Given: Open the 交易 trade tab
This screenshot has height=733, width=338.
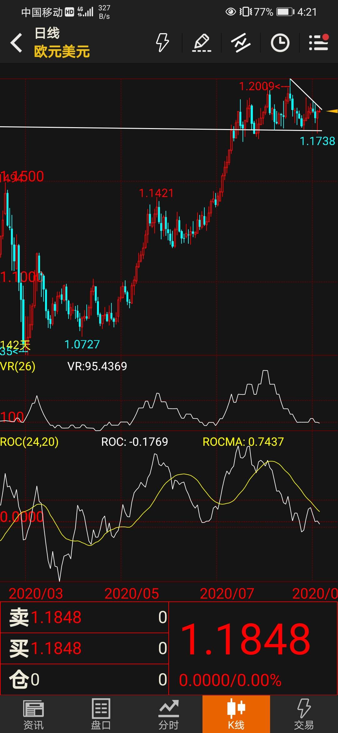Looking at the screenshot, I should pyautogui.click(x=304, y=714).
